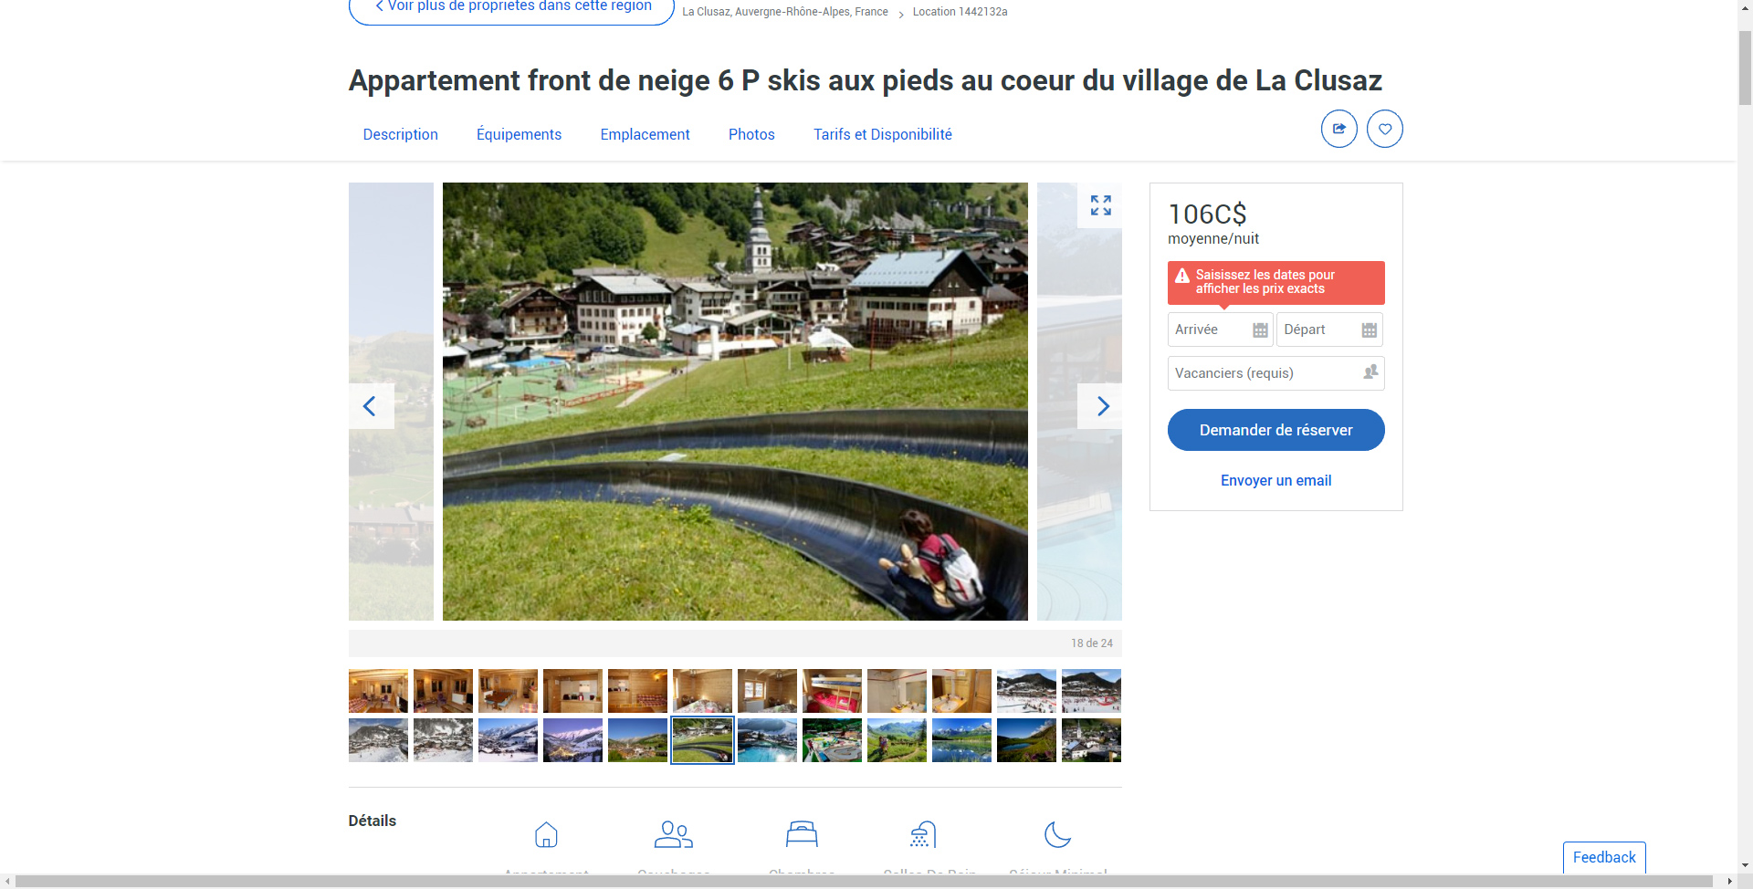This screenshot has width=1753, height=889.
Task: Open fullscreen photo viewer icon
Action: 1100,205
